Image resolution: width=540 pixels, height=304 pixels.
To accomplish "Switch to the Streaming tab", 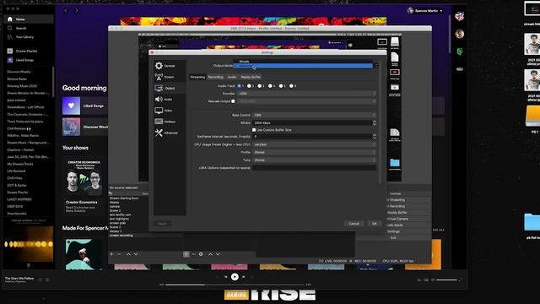I will (197, 77).
